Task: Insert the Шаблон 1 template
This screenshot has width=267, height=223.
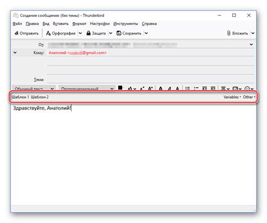Action: [20, 97]
